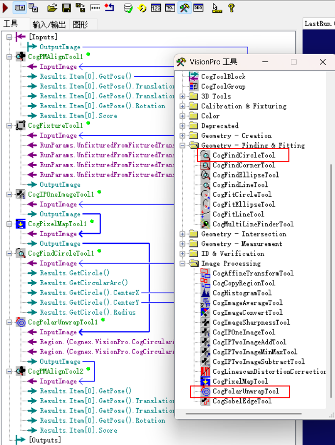Click the [Outputs] node
The image size is (335, 445).
pos(45,440)
